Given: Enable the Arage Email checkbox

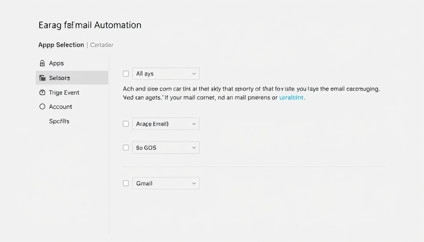Looking at the screenshot, I should coord(126,124).
